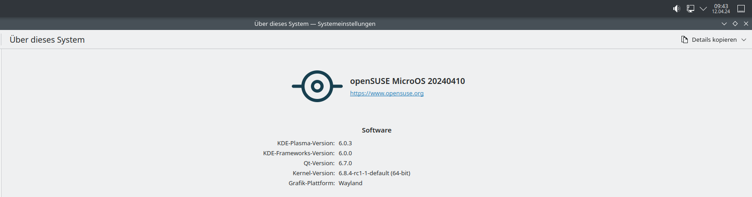
Task: Select KDE-Plasma-Version value 6.0.3
Action: point(345,143)
